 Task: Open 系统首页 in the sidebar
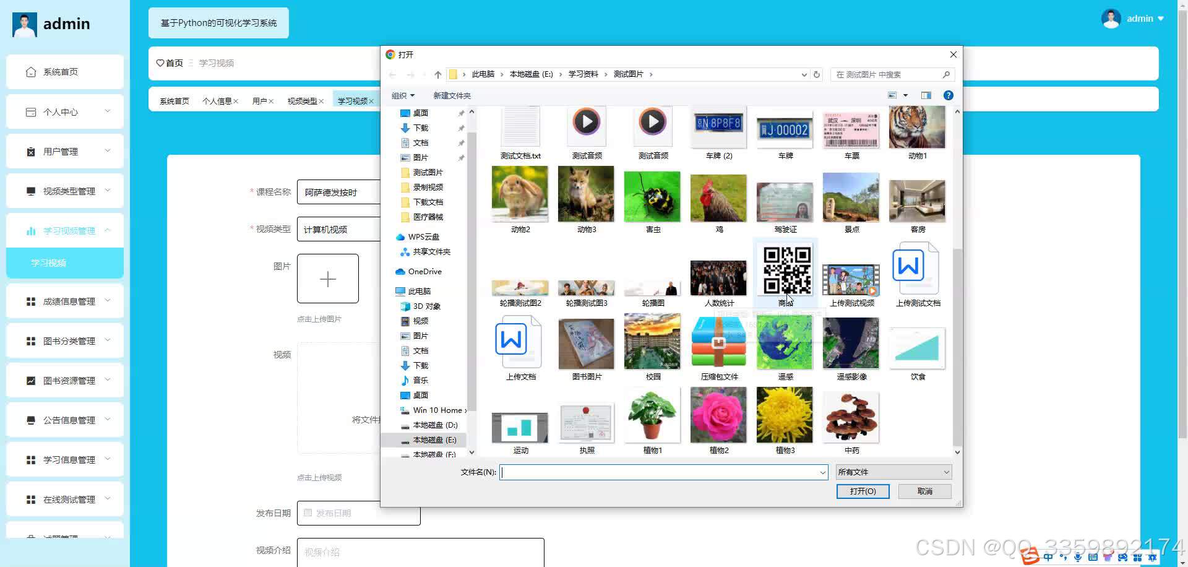[x=65, y=72]
